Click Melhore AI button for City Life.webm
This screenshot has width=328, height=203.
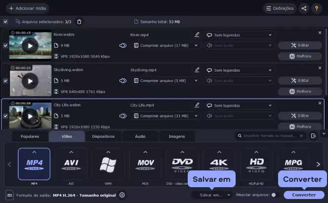point(300,126)
